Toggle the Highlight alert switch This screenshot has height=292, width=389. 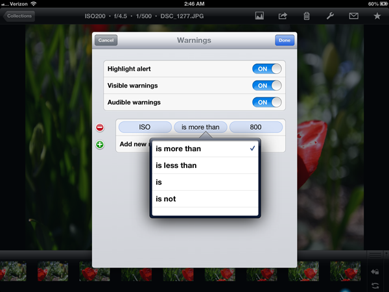[266, 69]
